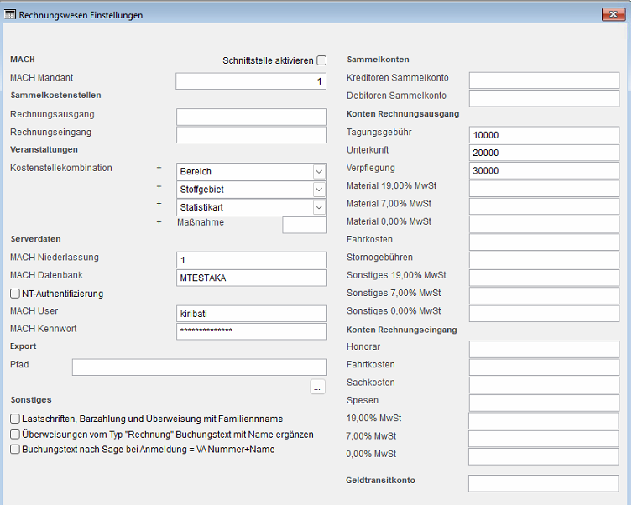Click the MACH Mandant input field
Image resolution: width=632 pixels, height=510 pixels.
[251, 81]
